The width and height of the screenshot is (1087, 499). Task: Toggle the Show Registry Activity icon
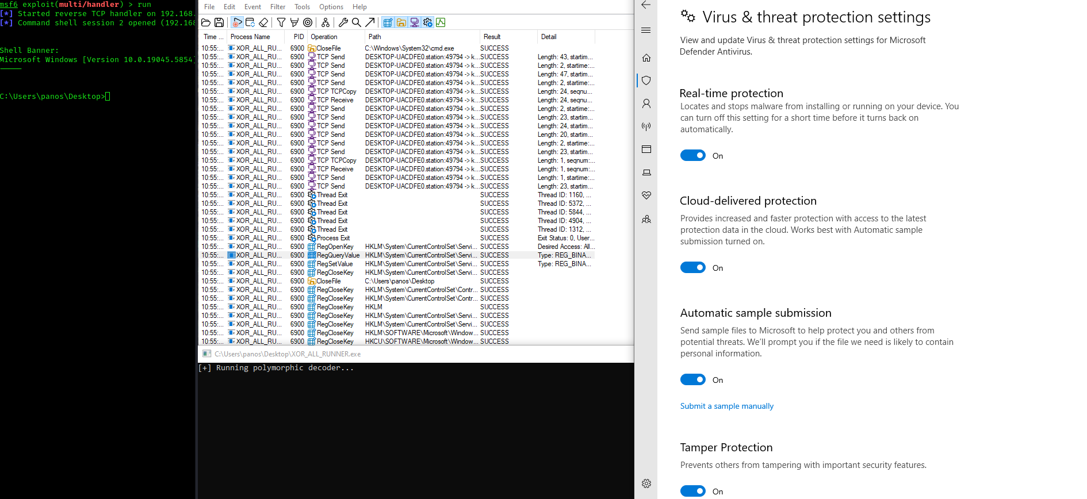[388, 22]
